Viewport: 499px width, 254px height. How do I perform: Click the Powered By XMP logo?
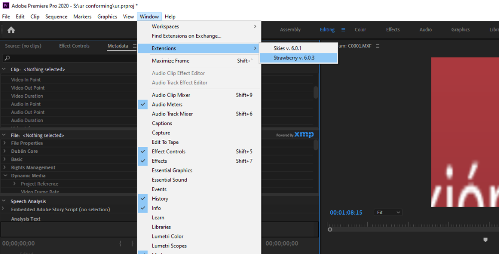(x=295, y=135)
